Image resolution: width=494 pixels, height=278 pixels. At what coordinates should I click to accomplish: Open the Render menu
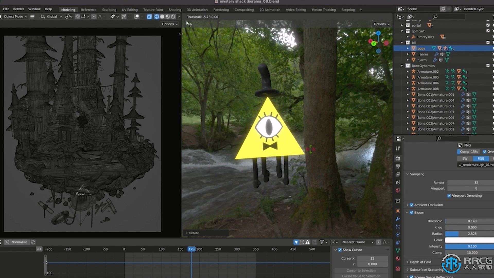[x=19, y=9]
